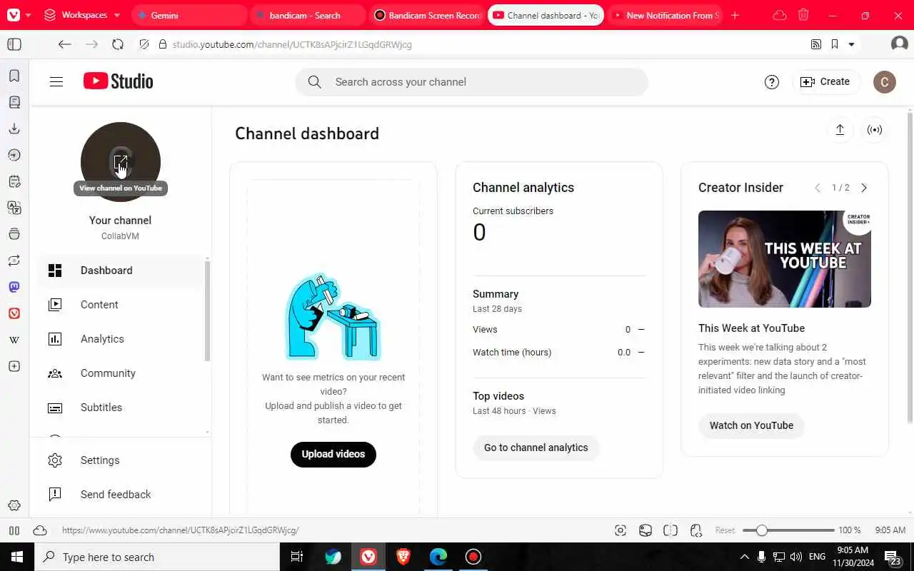Switch to the Gemini tab
Viewport: 914px width, 571px height.
pos(189,15)
